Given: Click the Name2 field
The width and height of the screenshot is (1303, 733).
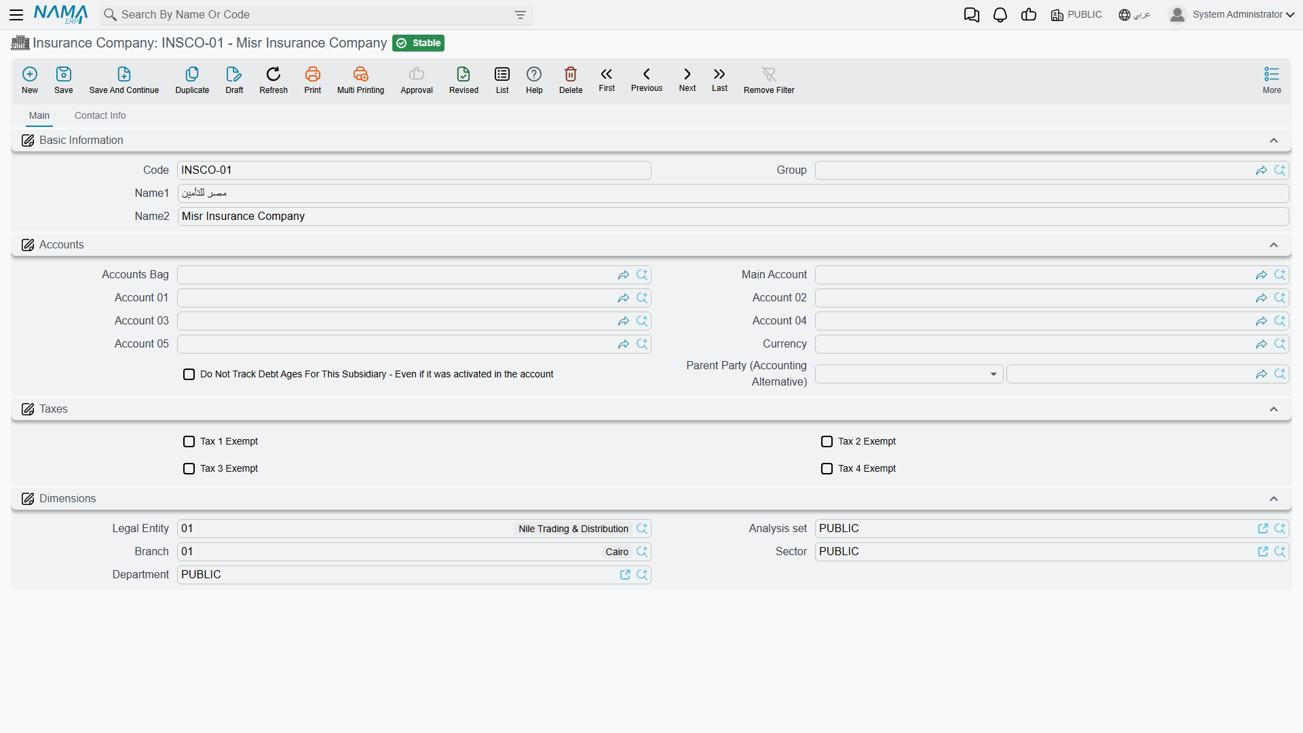Looking at the screenshot, I should pyautogui.click(x=733, y=217).
